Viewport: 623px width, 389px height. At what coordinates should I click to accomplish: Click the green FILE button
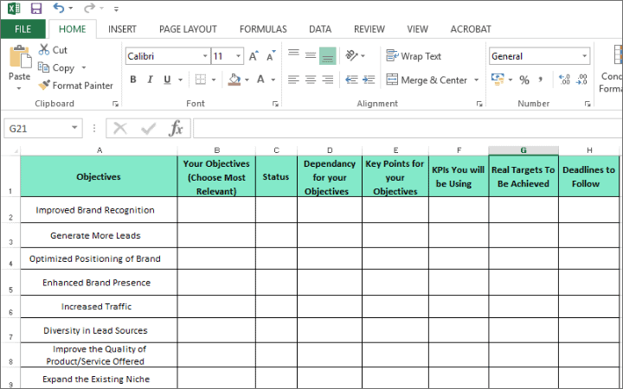coord(22,29)
